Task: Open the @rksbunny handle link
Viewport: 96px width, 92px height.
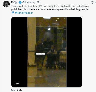Action: pyautogui.click(x=29, y=2)
